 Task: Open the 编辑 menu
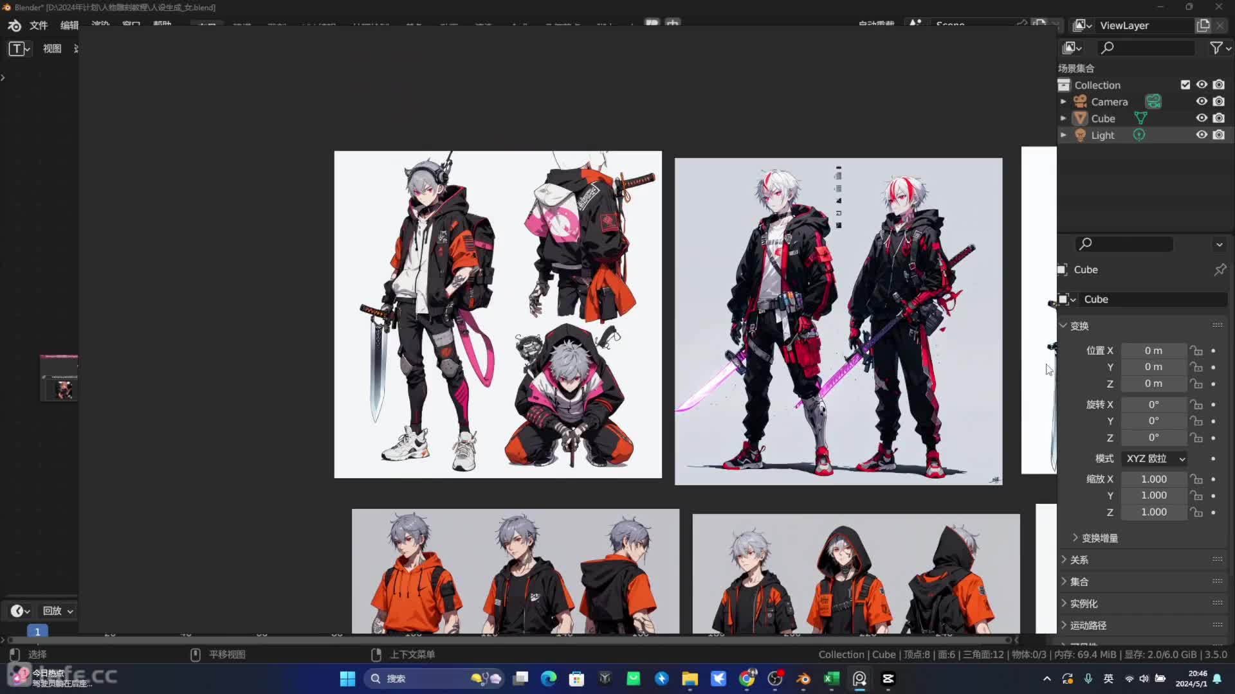[69, 25]
